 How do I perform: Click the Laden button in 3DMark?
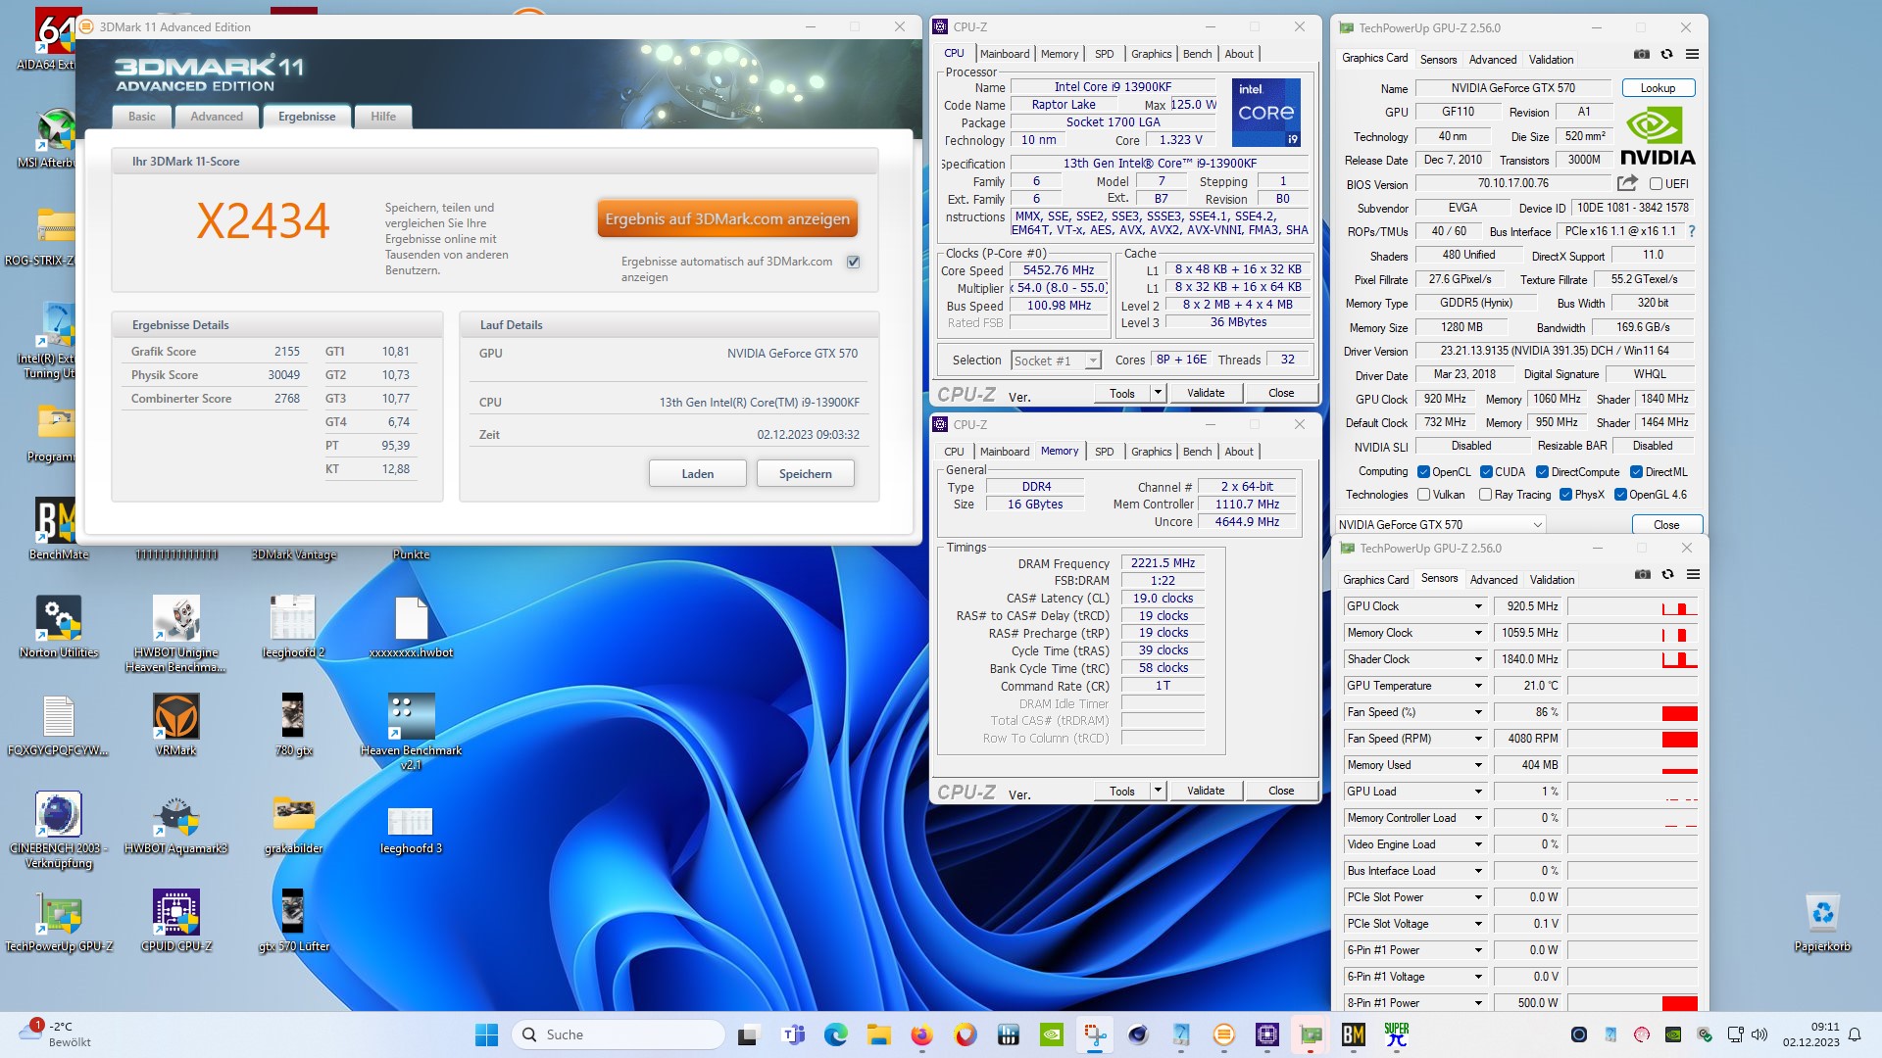click(x=698, y=474)
